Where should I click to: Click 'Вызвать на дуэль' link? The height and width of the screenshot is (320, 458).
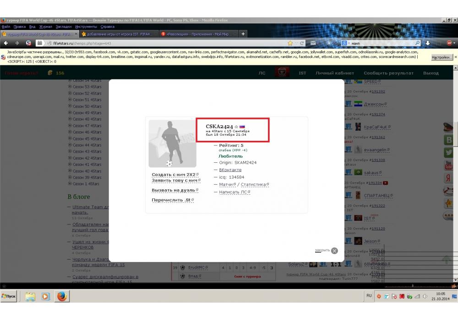coord(173,190)
